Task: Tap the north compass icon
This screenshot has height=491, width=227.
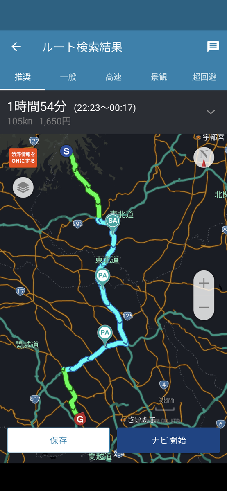Action: (204, 157)
